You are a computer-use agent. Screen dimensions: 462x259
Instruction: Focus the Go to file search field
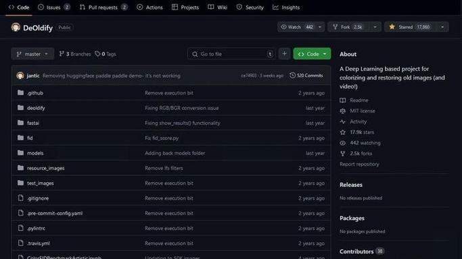click(x=231, y=54)
